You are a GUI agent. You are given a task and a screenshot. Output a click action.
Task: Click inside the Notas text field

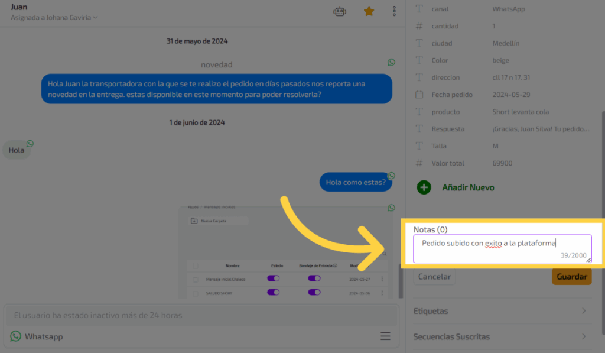(x=502, y=248)
